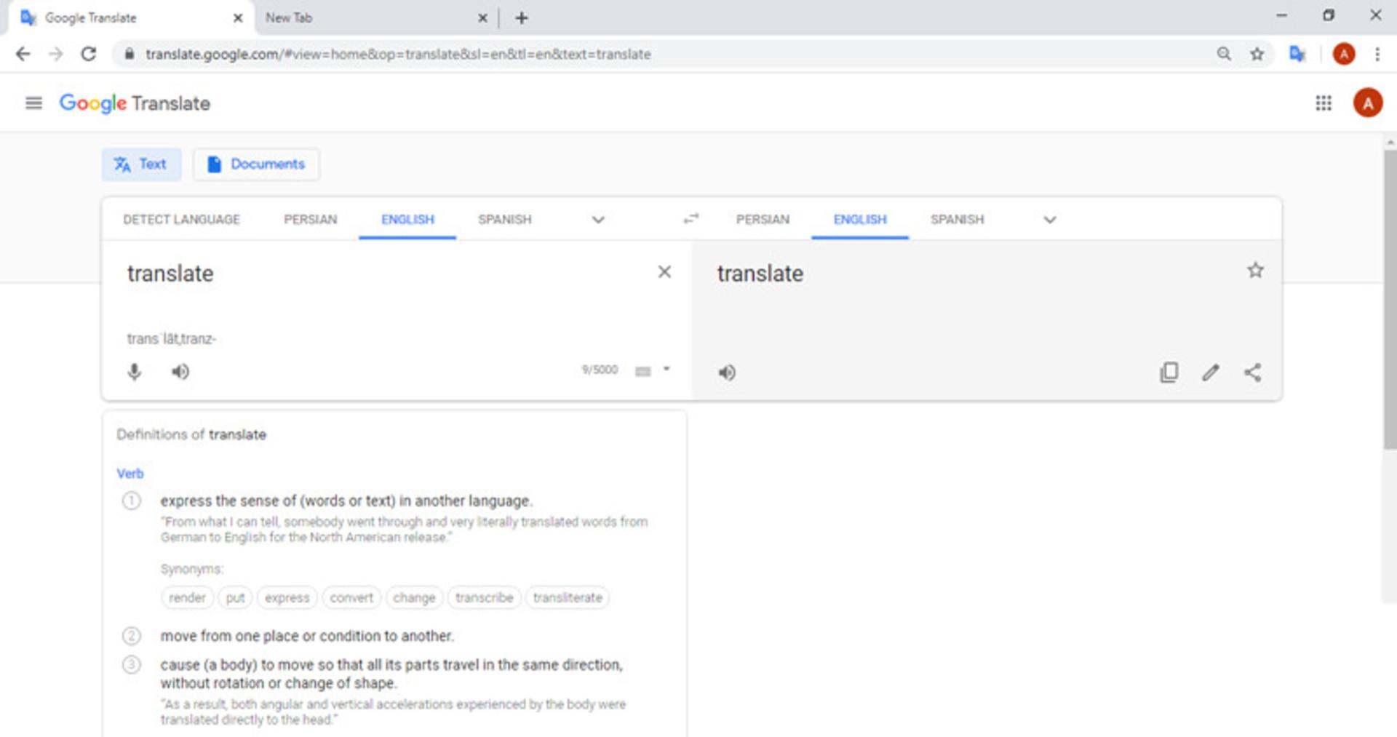This screenshot has height=737, width=1397.
Task: Minimize the Chrome window
Action: click(1281, 15)
